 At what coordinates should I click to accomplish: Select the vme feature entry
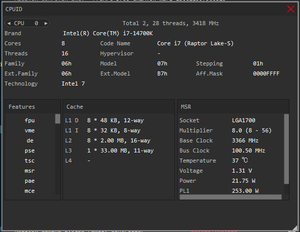(x=30, y=131)
